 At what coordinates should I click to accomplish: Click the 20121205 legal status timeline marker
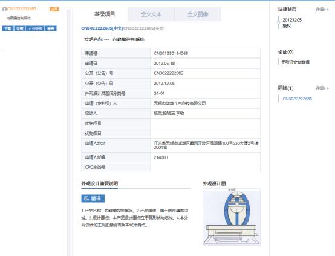[278, 22]
